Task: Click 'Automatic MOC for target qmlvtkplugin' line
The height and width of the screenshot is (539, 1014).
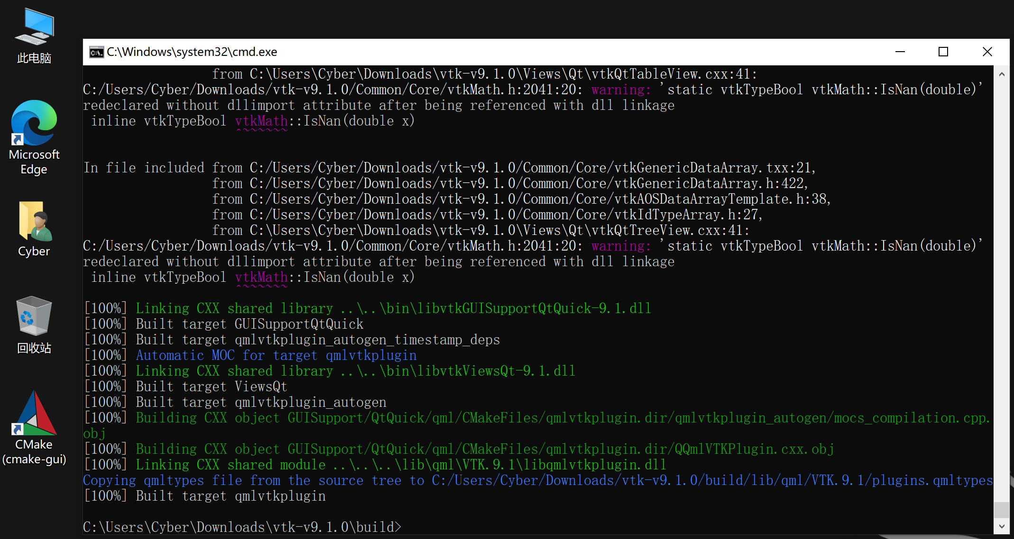Action: click(276, 355)
